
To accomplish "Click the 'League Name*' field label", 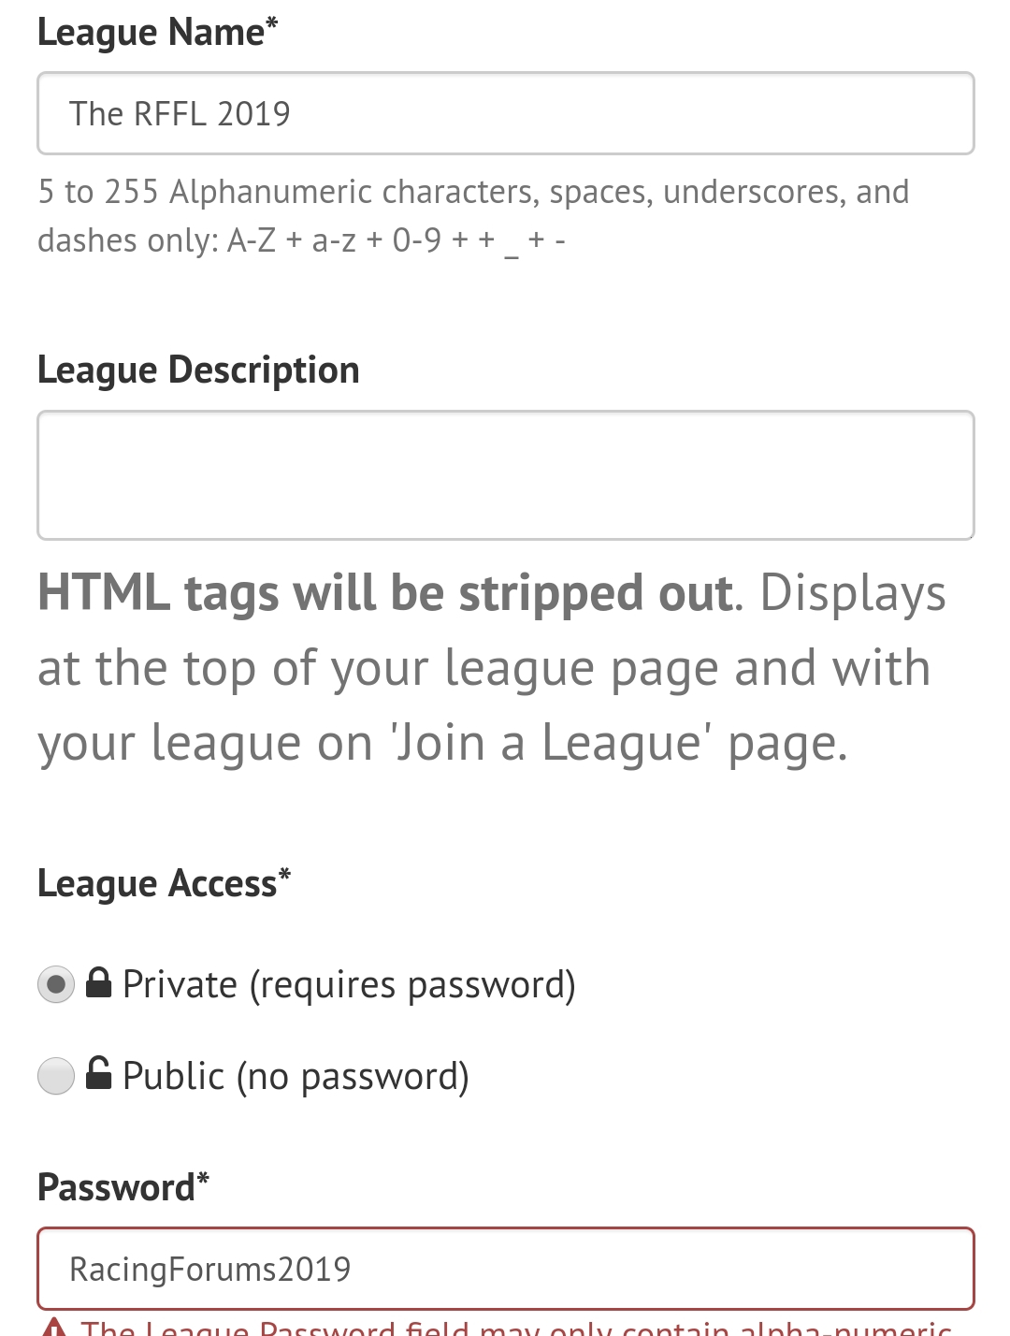I will (x=157, y=33).
